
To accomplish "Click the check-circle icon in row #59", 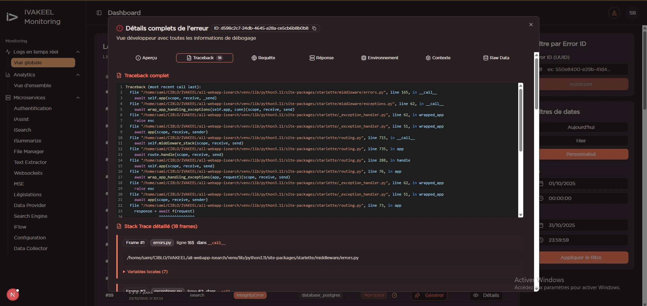I will (394, 295).
